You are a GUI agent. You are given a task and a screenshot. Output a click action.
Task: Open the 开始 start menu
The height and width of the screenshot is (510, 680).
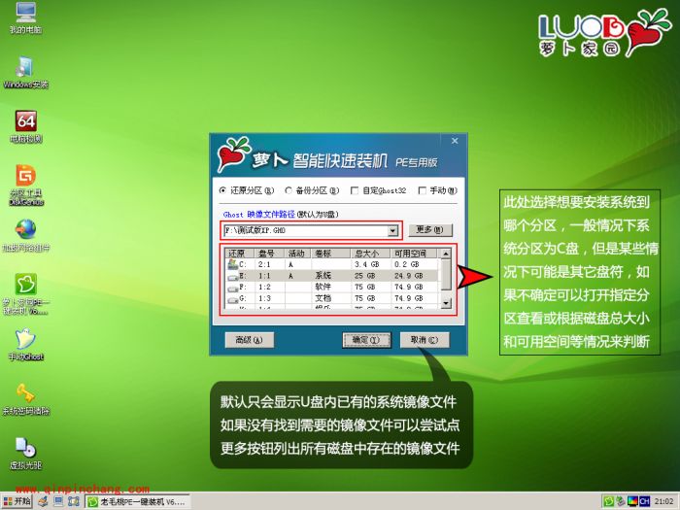17,502
